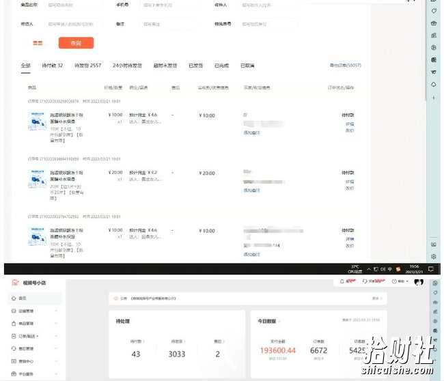Expand the 订单/配送 sidebar menu
The width and height of the screenshot is (444, 381).
click(35, 336)
